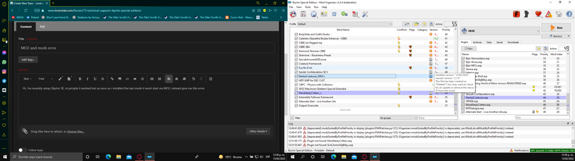Viewport: 575px width, 161px height.
Task: Expand the Filter panel arrow in Mod Organizer
Action: (x=292, y=118)
